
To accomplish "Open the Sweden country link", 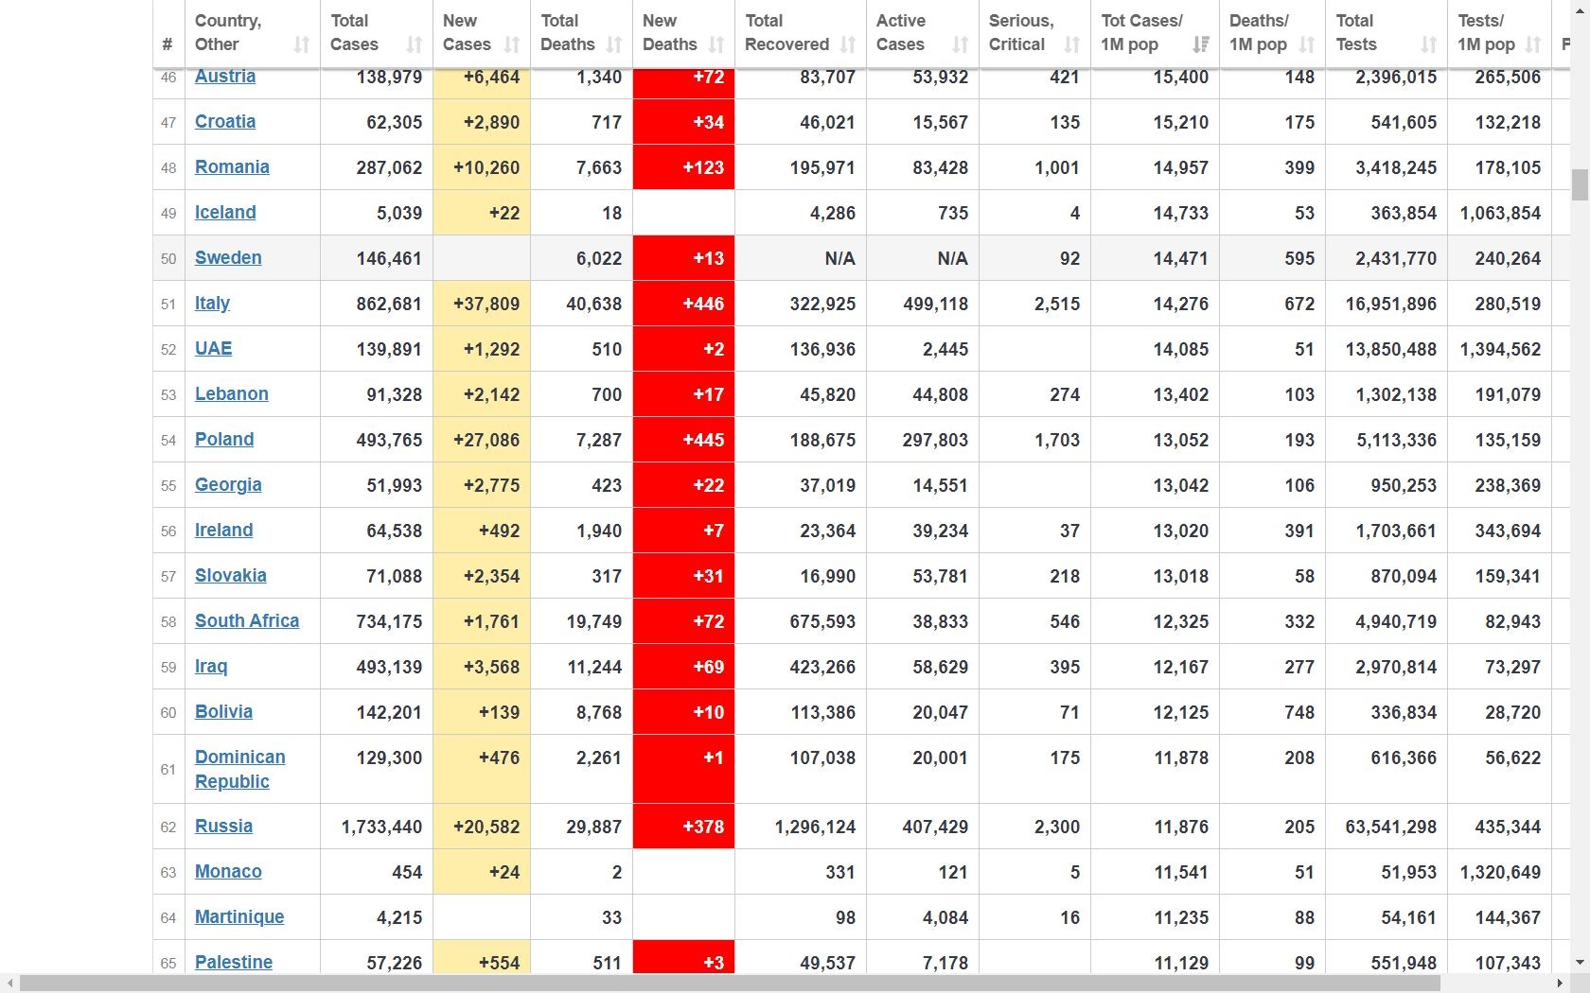I will coord(228,258).
